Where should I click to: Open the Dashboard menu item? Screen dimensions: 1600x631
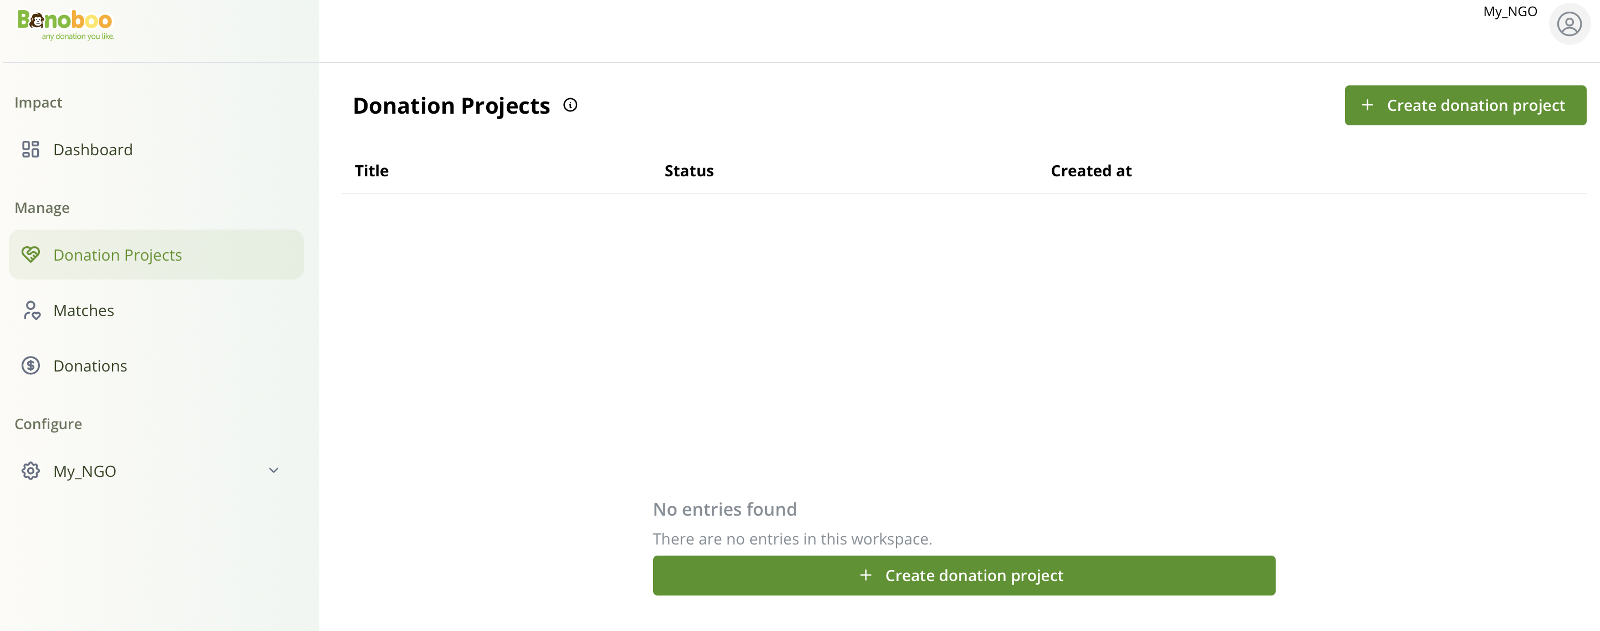[x=93, y=150]
